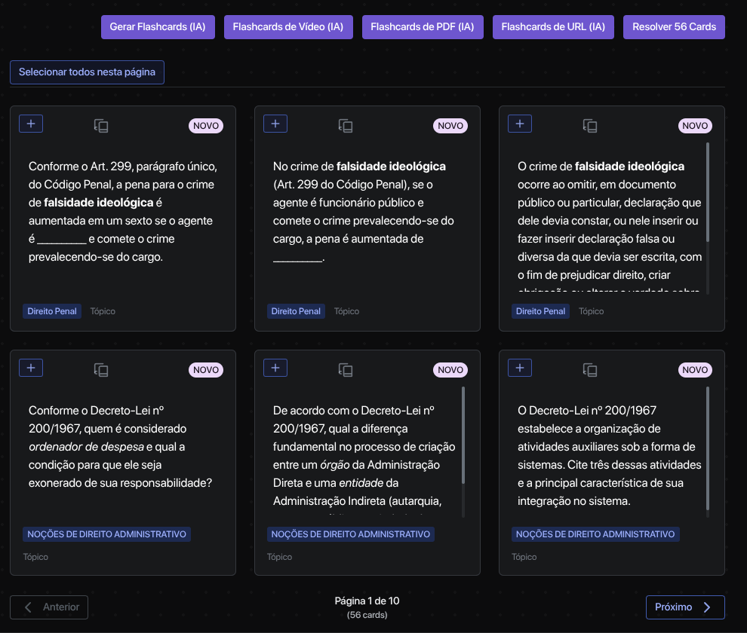Screen dimensions: 747x633
Task: Click copy icon on ordenador de despesa card
Action: coord(101,370)
